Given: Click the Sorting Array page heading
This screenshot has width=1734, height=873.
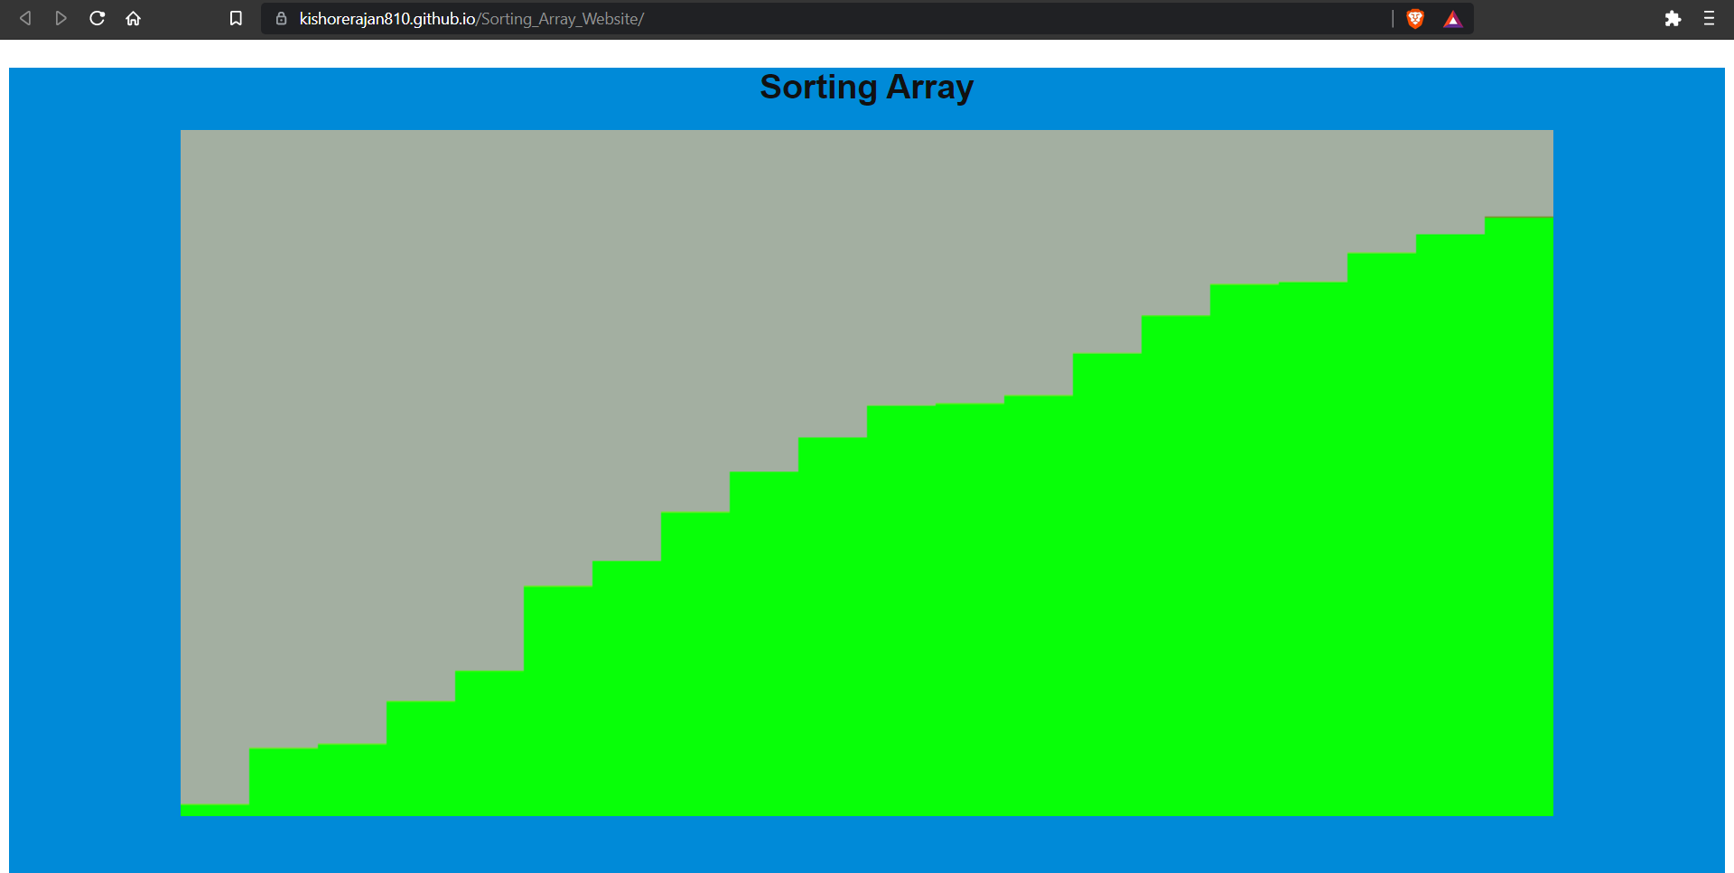Looking at the screenshot, I should [866, 87].
